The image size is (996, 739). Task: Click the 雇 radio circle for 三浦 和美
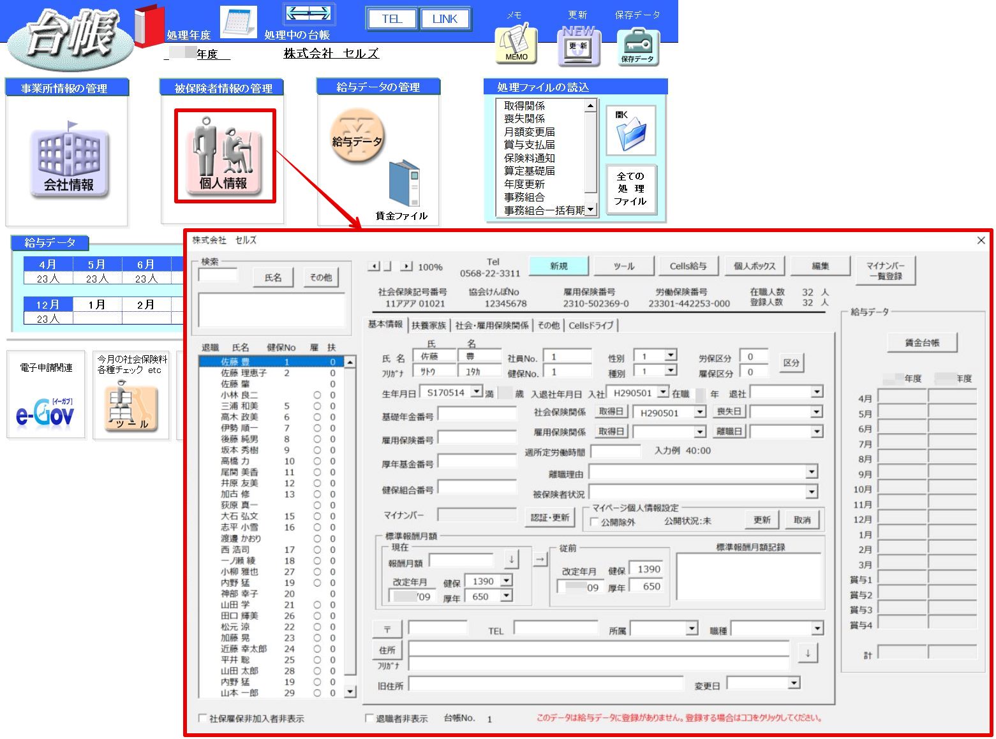point(317,406)
